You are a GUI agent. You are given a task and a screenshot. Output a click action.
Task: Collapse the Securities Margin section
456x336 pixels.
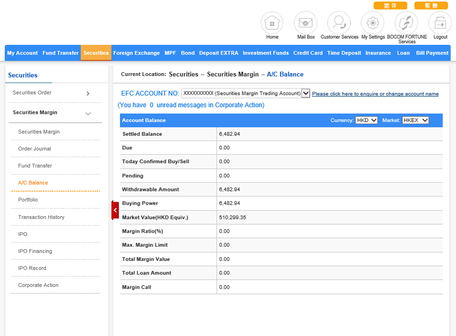pos(88,113)
